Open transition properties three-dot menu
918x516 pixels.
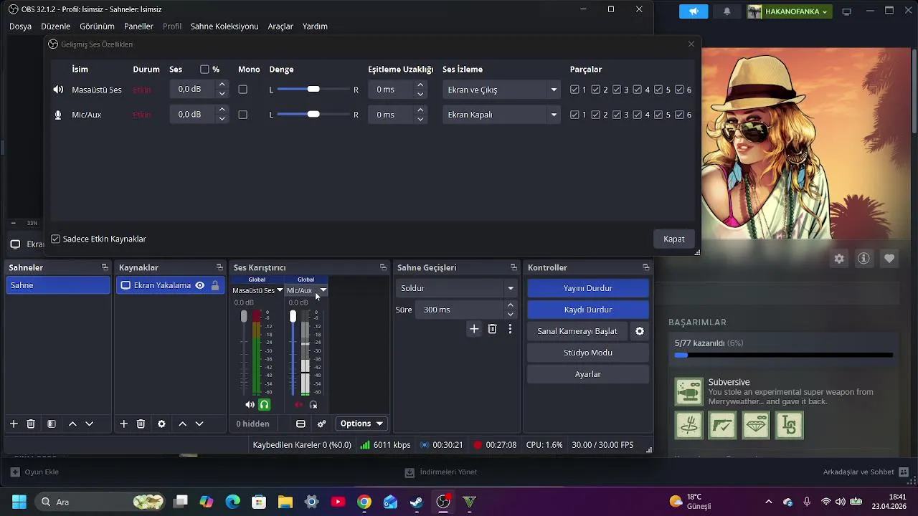coord(510,329)
